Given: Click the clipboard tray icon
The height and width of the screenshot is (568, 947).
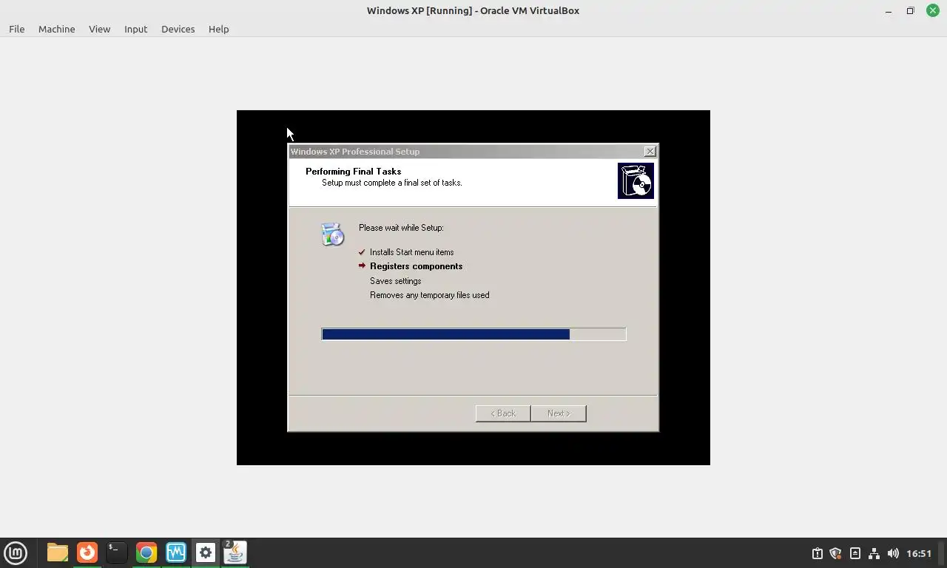Looking at the screenshot, I should 817,553.
